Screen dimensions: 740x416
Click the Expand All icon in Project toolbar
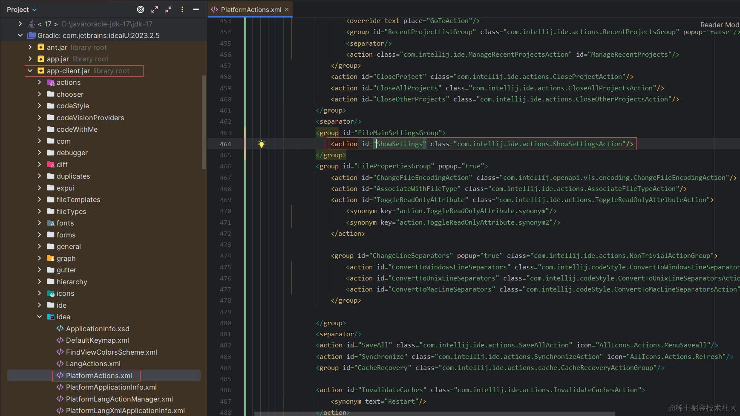155,9
